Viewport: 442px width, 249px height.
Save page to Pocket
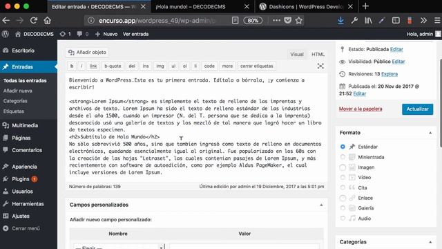[287, 20]
